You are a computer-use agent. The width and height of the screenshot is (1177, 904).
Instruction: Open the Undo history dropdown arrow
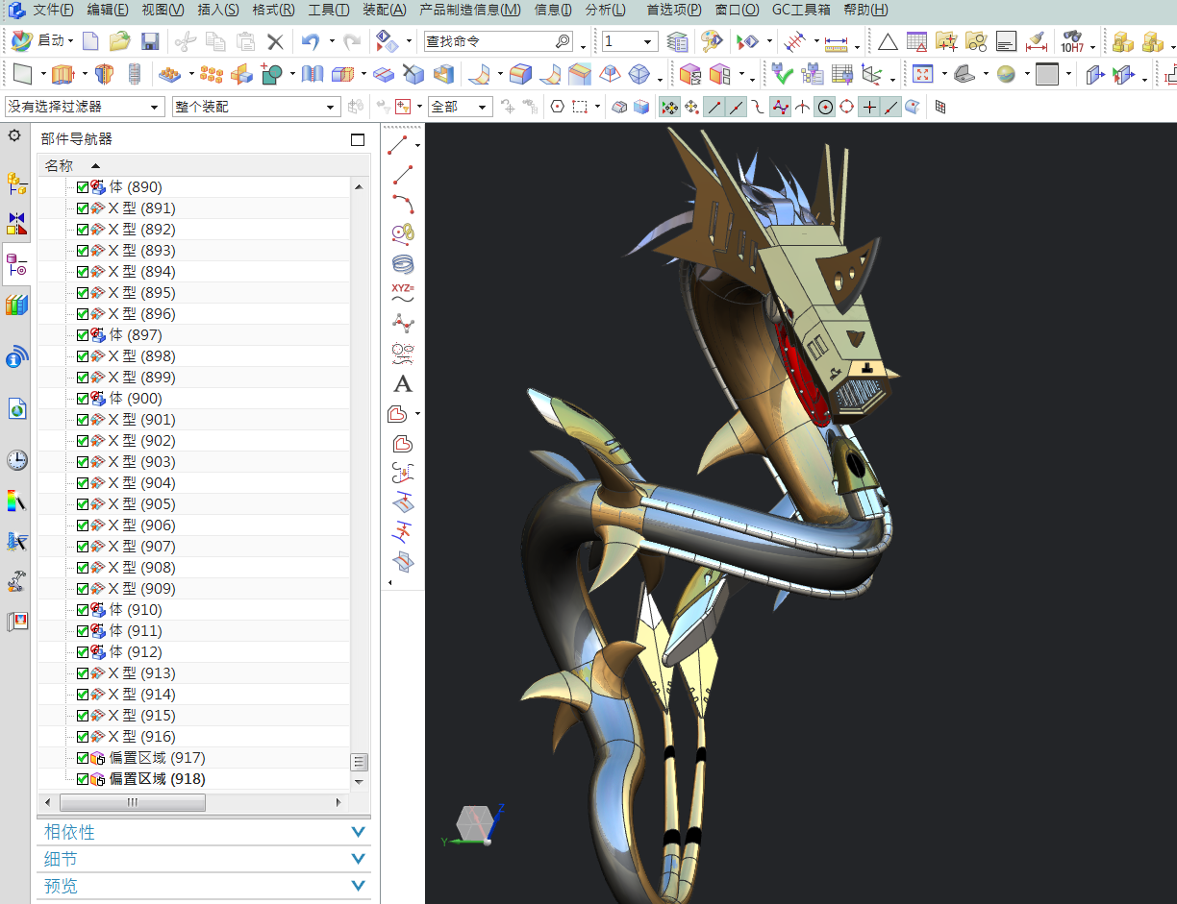coord(332,41)
